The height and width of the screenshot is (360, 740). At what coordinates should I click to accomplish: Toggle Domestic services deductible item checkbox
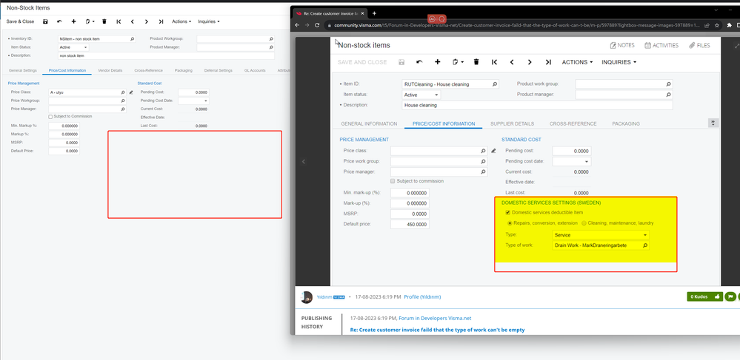[x=508, y=212]
